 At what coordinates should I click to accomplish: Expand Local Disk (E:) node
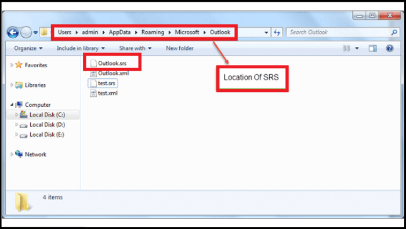coord(17,135)
